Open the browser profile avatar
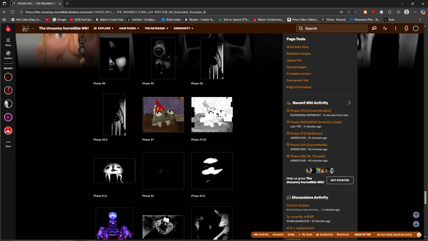Screen dimensions: 428x241 point(406,12)
